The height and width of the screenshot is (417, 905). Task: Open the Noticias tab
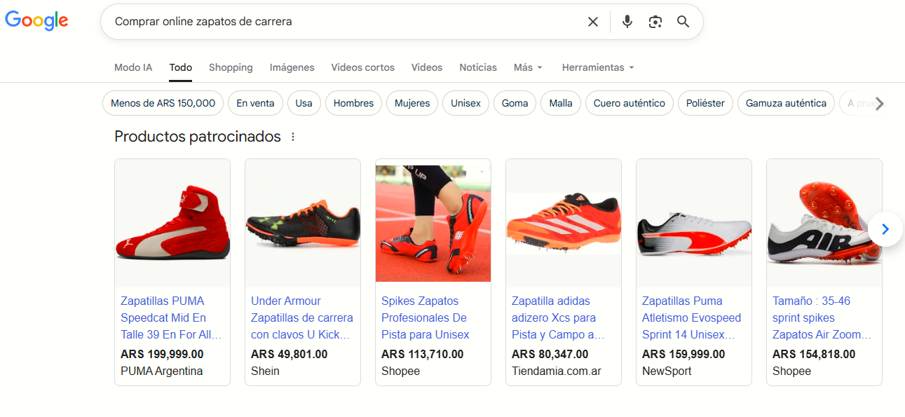(x=478, y=67)
